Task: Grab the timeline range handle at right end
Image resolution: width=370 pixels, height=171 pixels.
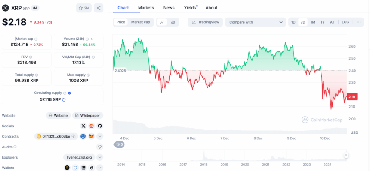Action: (x=346, y=155)
